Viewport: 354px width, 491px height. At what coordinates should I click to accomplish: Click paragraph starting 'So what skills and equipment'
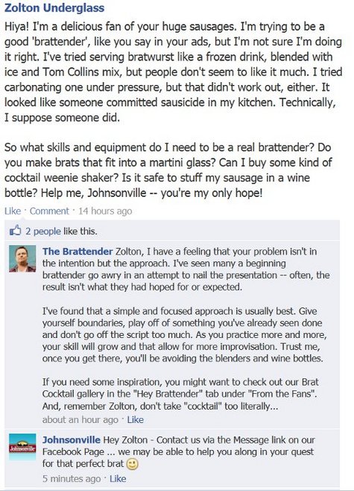[x=168, y=170]
